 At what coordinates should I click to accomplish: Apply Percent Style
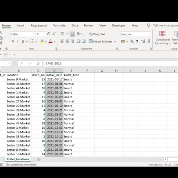[132, 41]
